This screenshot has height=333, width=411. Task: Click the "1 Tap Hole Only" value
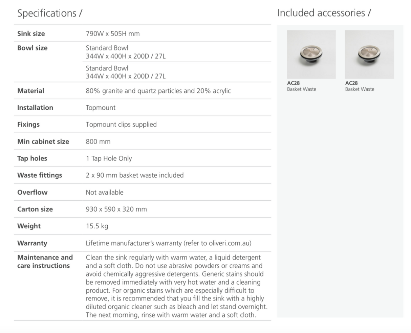109,158
